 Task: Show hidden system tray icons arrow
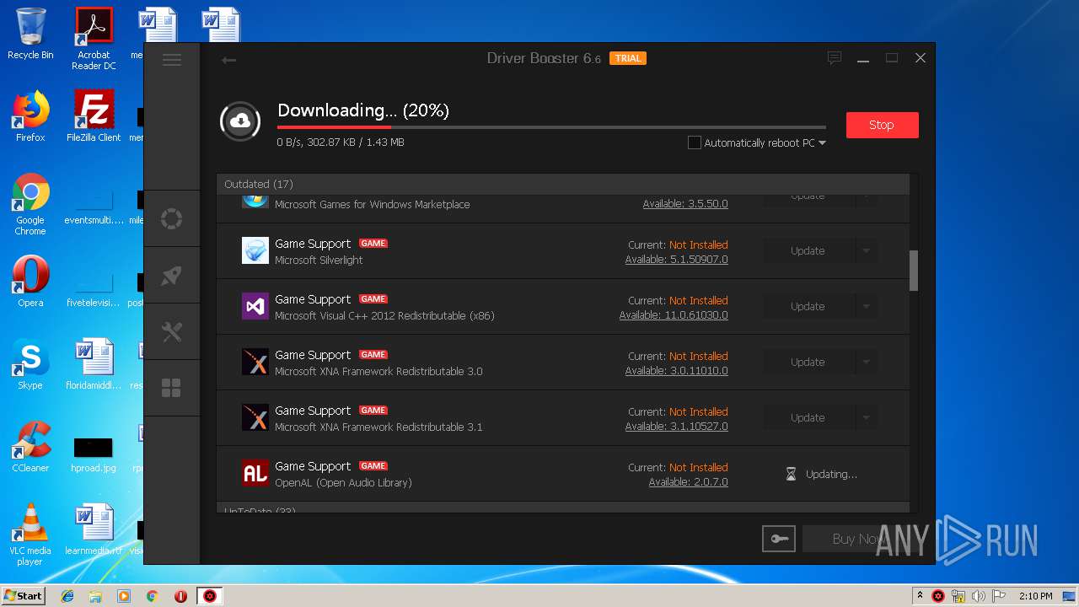click(919, 595)
